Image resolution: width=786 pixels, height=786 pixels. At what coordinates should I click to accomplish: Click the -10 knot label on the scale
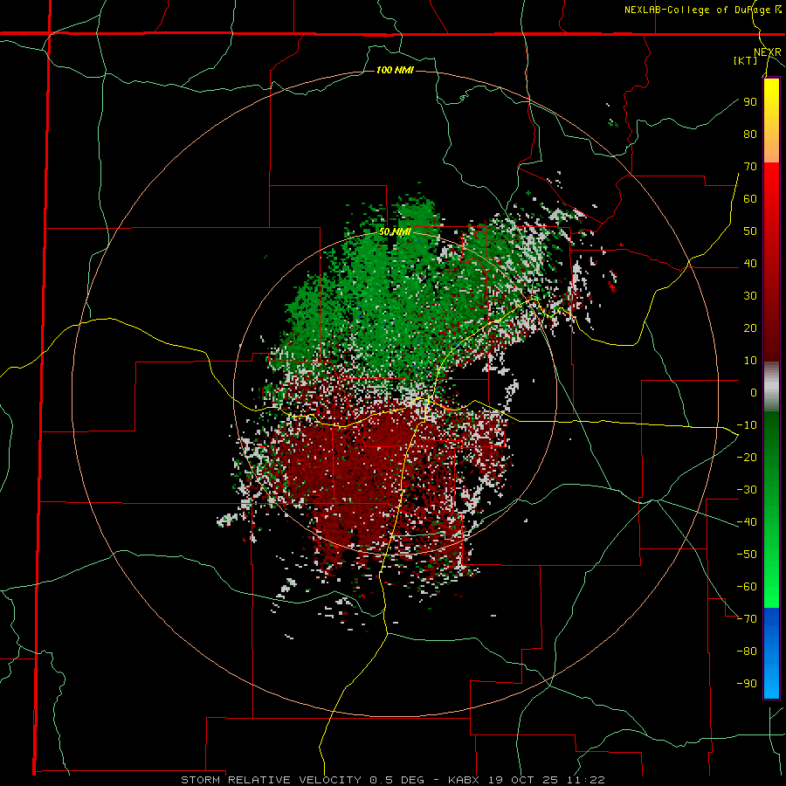(747, 425)
